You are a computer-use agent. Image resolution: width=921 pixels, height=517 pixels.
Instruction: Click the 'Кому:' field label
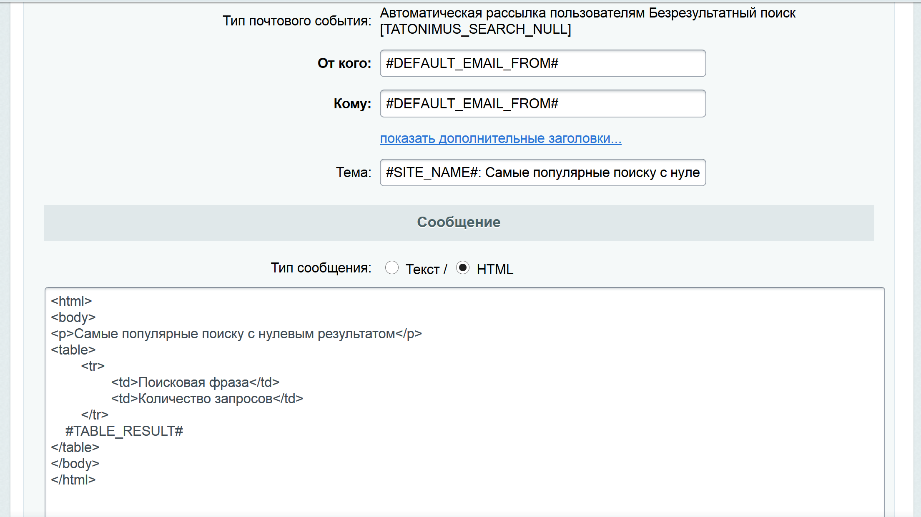[352, 104]
